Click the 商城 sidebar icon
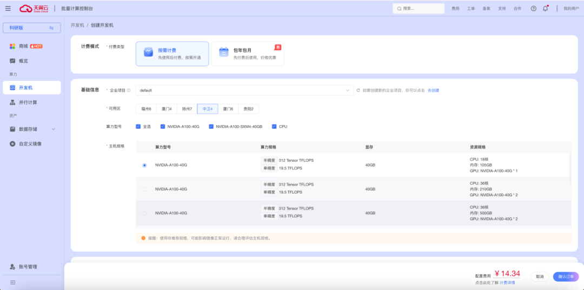The width and height of the screenshot is (584, 290). [x=12, y=46]
